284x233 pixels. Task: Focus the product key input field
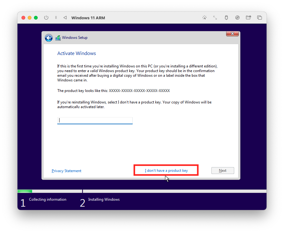click(x=95, y=121)
